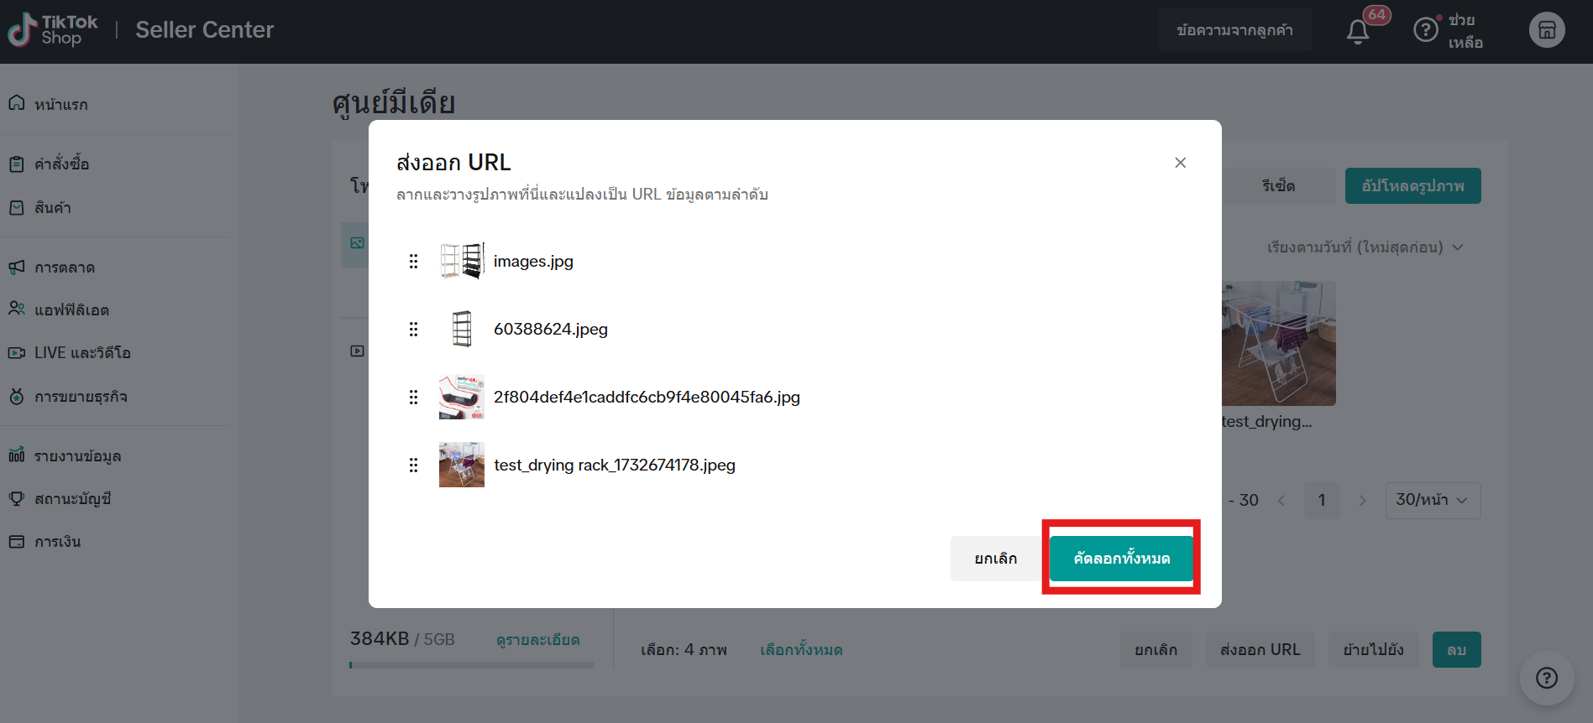
Task: Grab the drag handle for images.jpg
Action: (413, 261)
